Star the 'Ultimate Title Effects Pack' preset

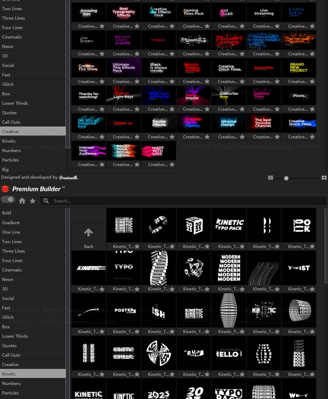click(137, 81)
